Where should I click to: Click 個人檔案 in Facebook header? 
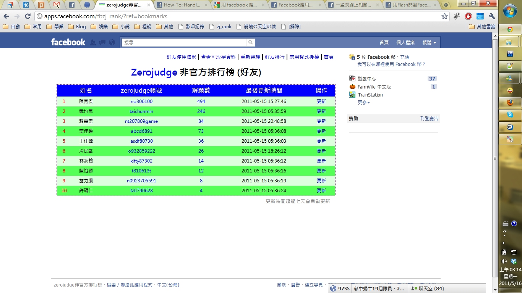(x=405, y=42)
